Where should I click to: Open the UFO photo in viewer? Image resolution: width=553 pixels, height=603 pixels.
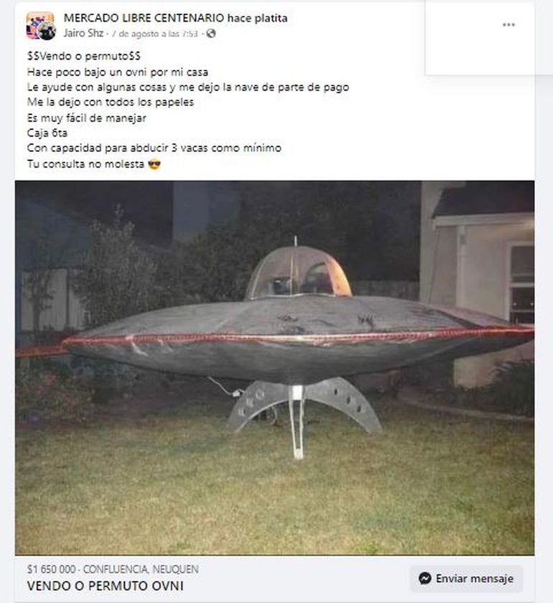(275, 368)
